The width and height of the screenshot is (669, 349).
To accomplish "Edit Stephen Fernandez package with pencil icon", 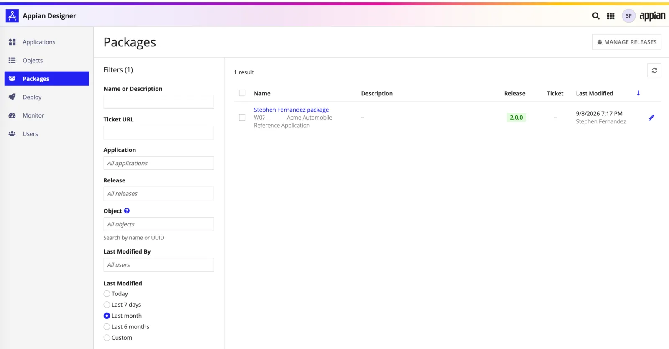I will pyautogui.click(x=651, y=118).
